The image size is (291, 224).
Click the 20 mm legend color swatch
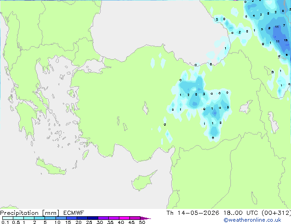82,218
